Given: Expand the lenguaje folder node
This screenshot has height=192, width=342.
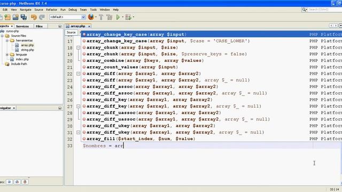Looking at the screenshot, I should click(7, 54).
